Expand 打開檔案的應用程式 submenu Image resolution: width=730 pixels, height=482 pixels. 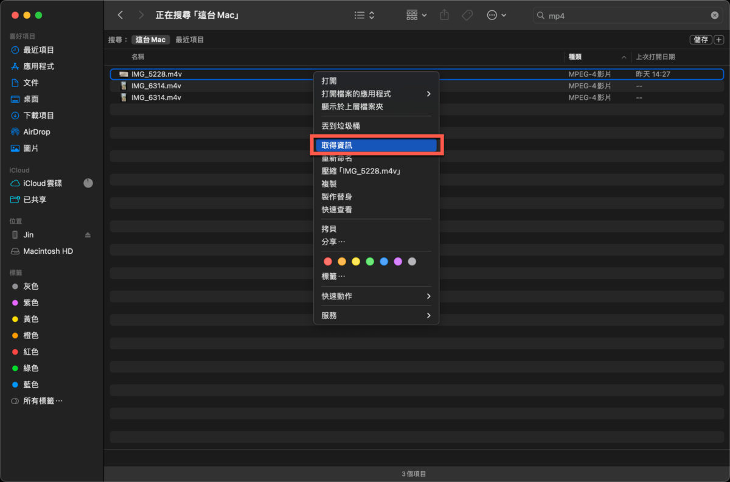click(376, 94)
